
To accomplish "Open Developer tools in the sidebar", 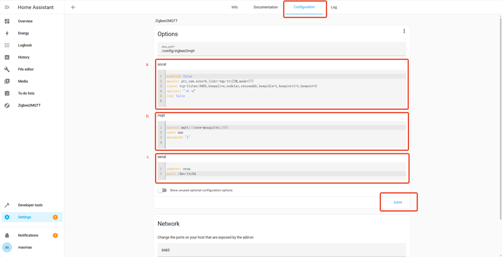I will 32,205.
